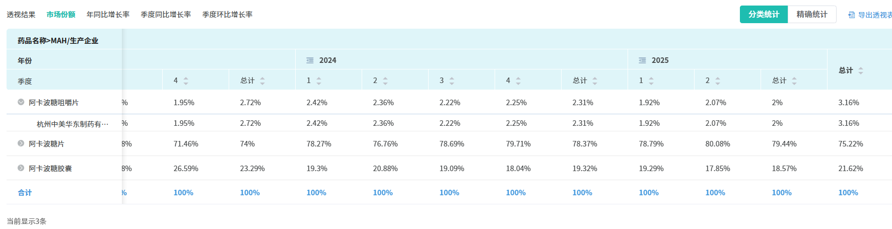Viewport: 892px width, 229px height.
Task: Open the 年同比增长率 tab
Action: pos(108,15)
